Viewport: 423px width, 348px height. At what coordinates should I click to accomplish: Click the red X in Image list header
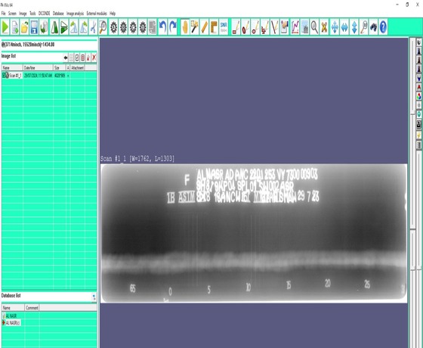point(94,57)
